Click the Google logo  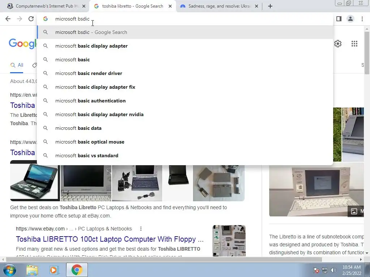(x=23, y=44)
